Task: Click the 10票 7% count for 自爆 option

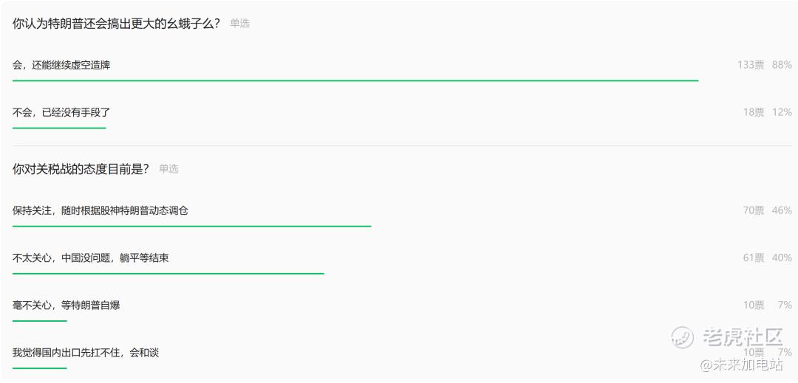Action: [768, 306]
